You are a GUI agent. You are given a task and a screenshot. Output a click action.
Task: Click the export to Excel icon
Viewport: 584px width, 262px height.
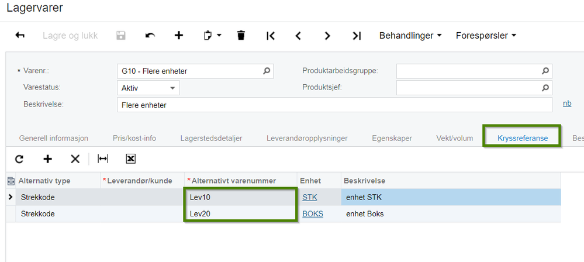click(131, 159)
